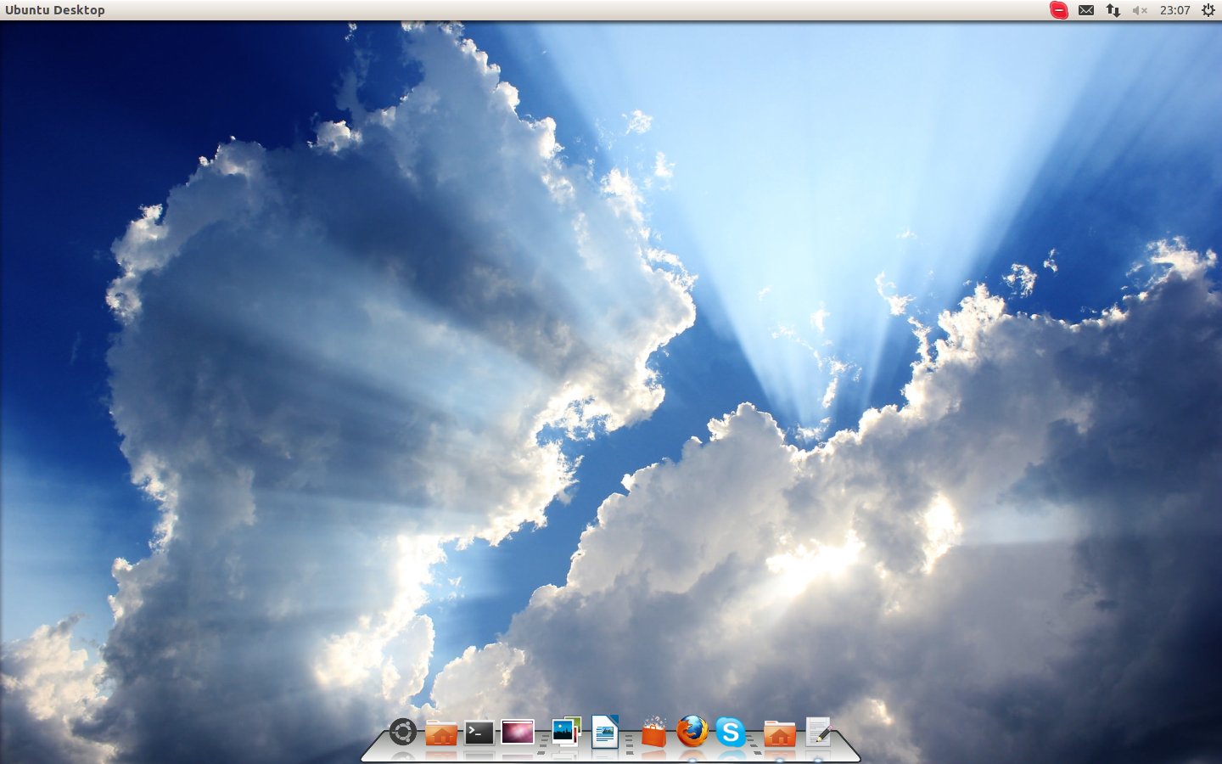The width and height of the screenshot is (1222, 764).
Task: Open the power/session gear menu
Action: pos(1208,10)
